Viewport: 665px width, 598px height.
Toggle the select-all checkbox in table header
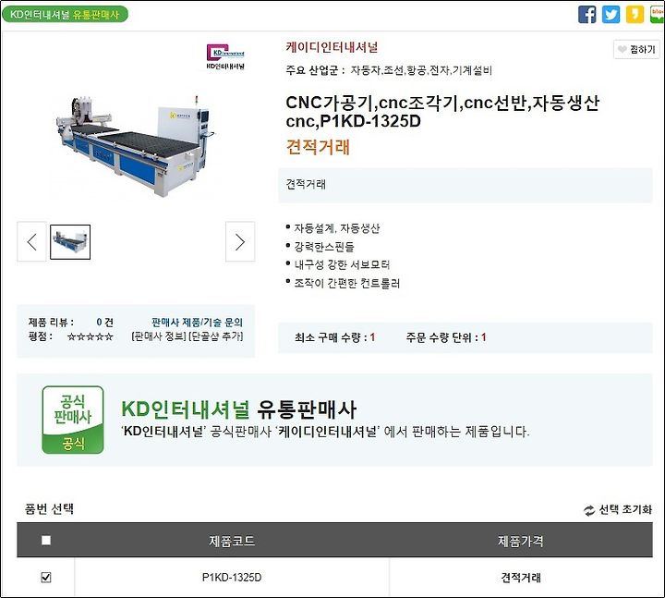tap(46, 541)
